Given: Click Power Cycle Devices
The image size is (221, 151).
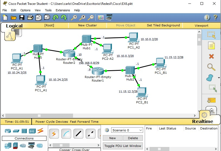Looking at the screenshot, I should [52, 122].
